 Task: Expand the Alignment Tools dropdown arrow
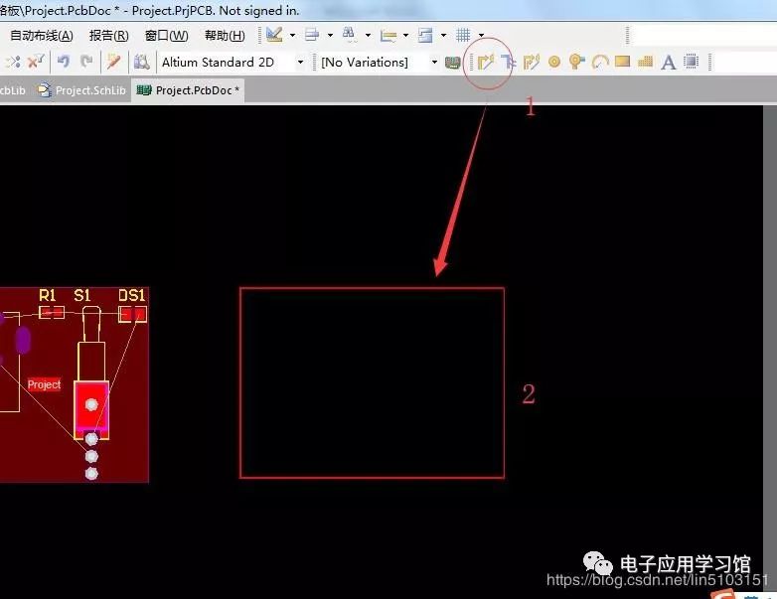click(x=330, y=35)
